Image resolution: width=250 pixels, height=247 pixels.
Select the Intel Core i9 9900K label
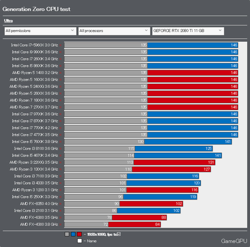[35, 52]
